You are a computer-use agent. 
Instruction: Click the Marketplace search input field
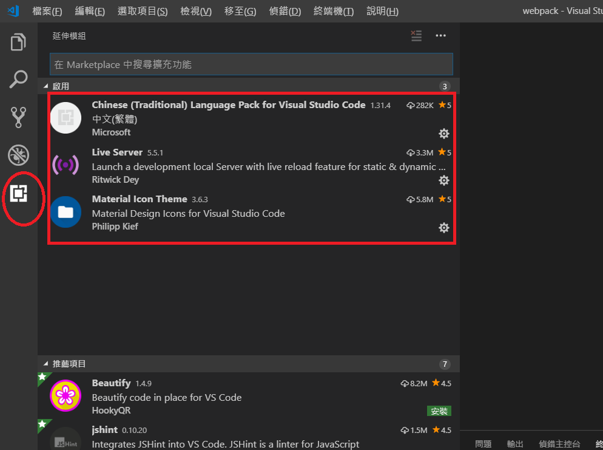pos(251,64)
